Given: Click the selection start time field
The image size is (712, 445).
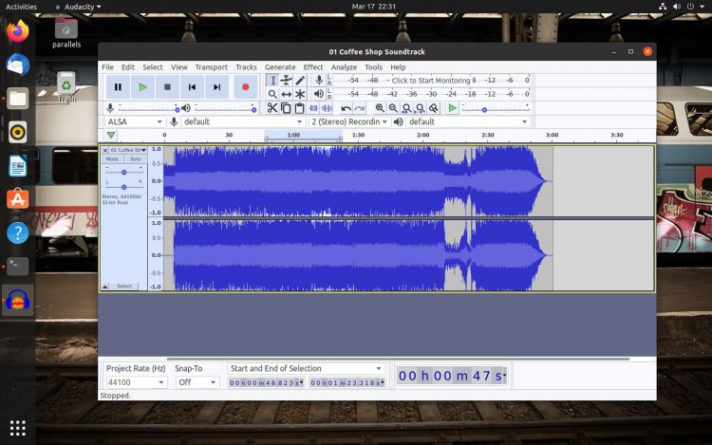Looking at the screenshot, I should [x=266, y=383].
